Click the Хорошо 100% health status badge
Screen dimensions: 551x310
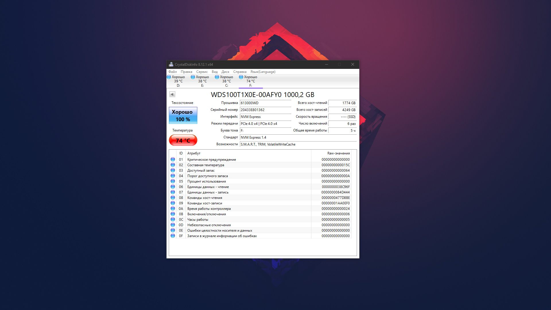pyautogui.click(x=183, y=115)
